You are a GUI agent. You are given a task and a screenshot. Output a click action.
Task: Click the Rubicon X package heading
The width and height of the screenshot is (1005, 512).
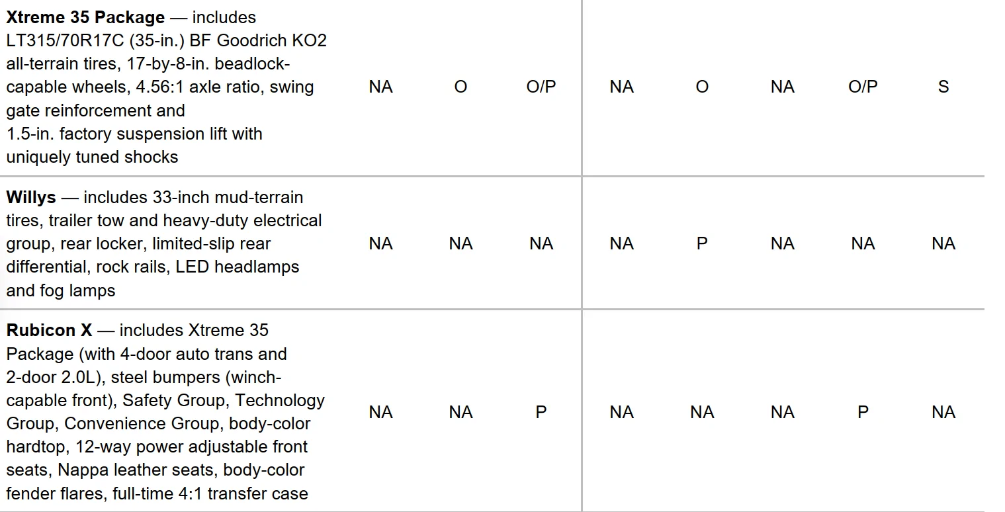(x=49, y=330)
